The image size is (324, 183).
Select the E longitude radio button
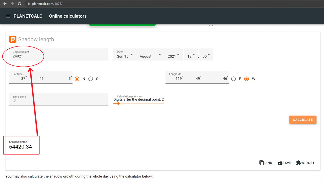click(x=233, y=79)
